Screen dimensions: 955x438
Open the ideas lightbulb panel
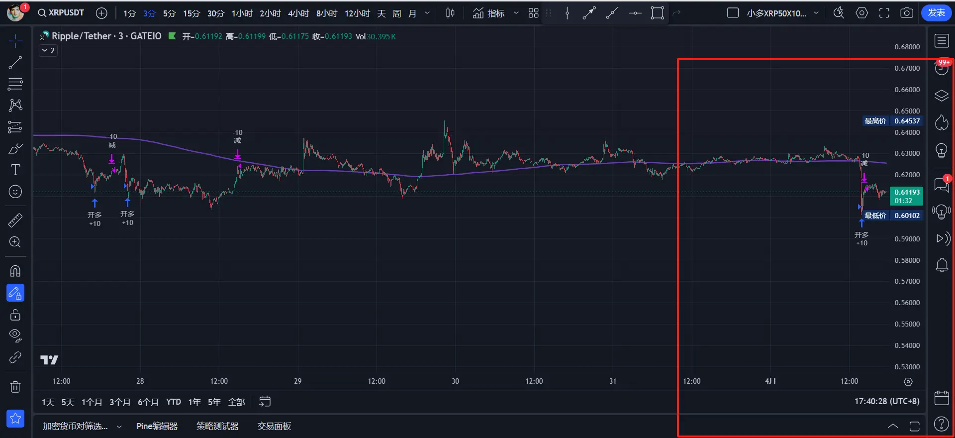[x=942, y=150]
